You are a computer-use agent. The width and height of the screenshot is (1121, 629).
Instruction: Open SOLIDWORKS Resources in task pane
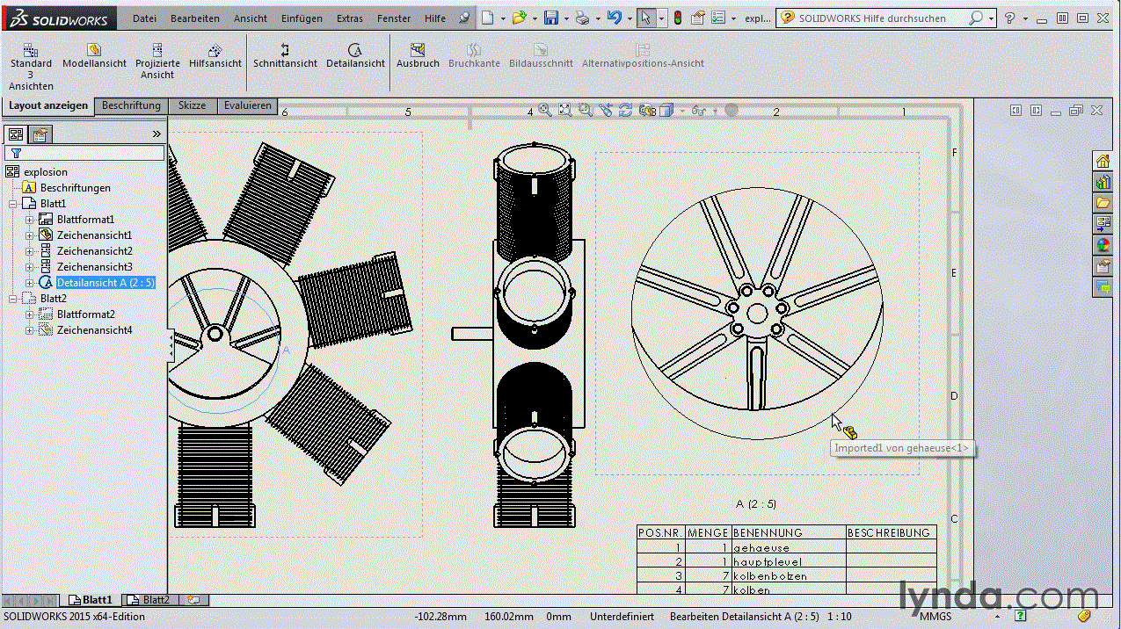point(1103,161)
